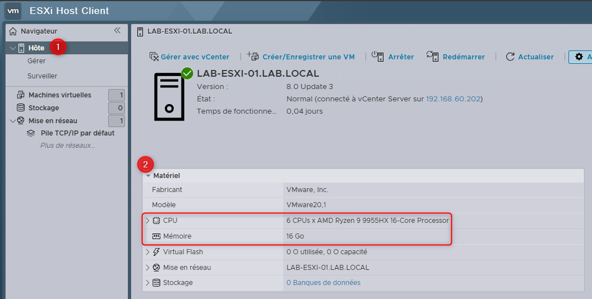The width and height of the screenshot is (592, 299).
Task: Click Créer/Enregistrer une VM button
Action: [x=301, y=57]
